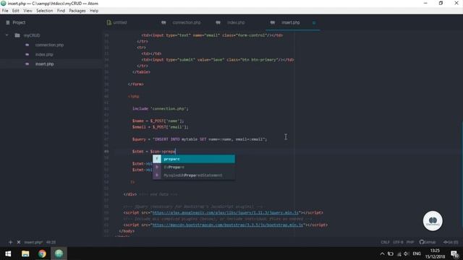This screenshot has width=463, height=260.
Task: Select the myCRUD folder in tree
Action: coord(32,35)
